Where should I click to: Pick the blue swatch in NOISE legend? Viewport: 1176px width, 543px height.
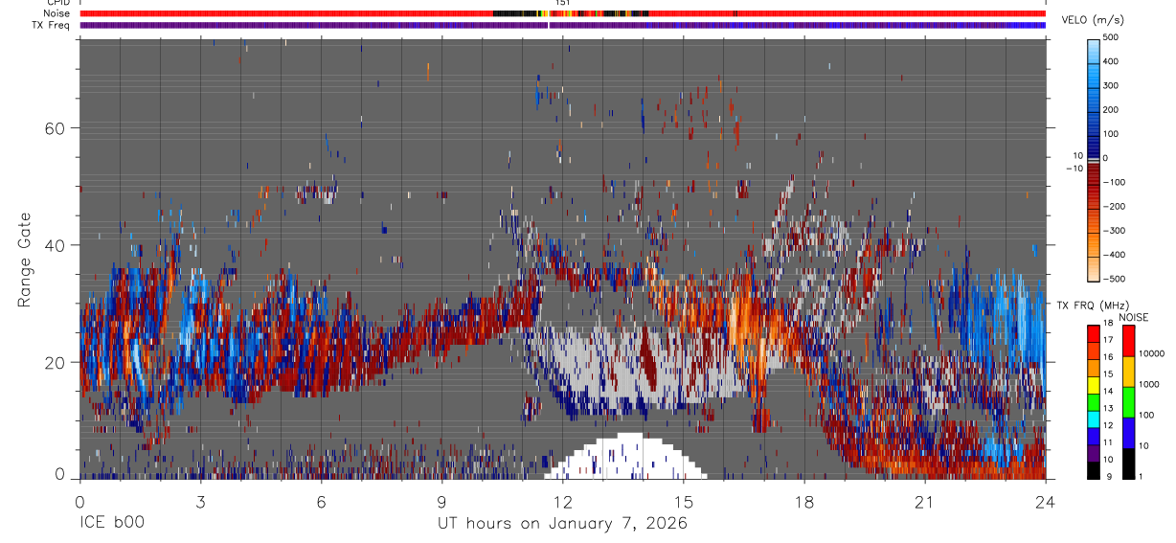coord(1128,433)
